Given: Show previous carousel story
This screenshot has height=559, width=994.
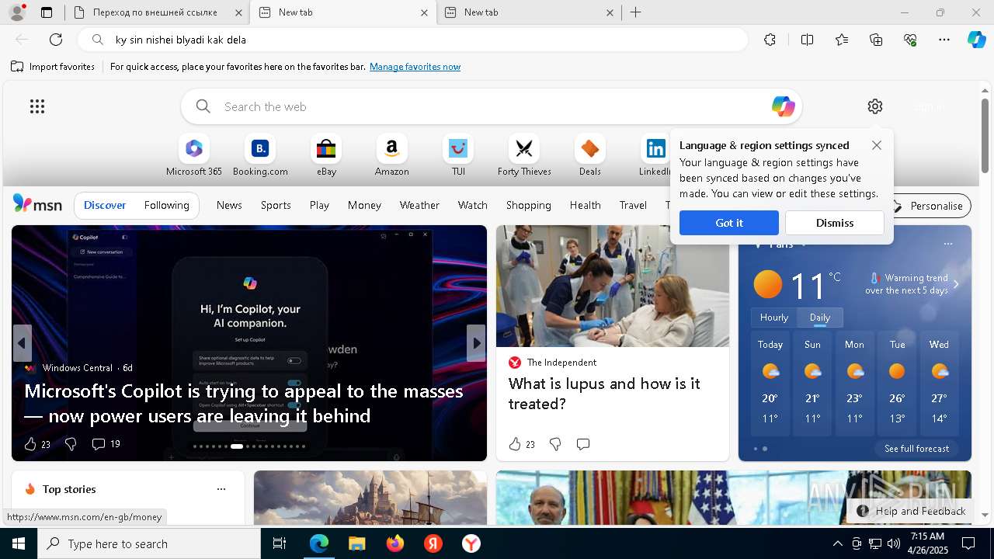Looking at the screenshot, I should coord(22,343).
